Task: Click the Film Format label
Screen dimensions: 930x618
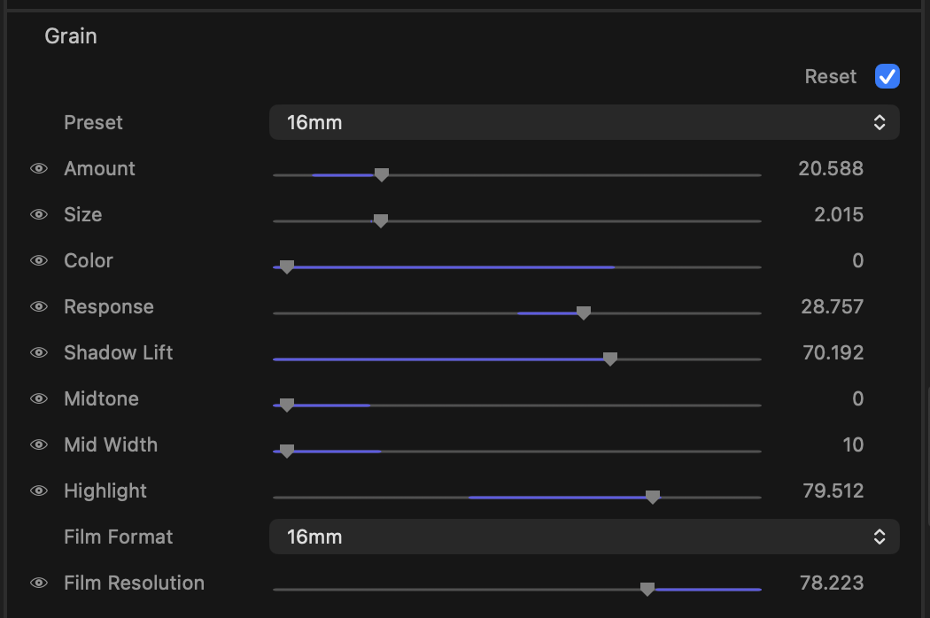Action: [118, 537]
